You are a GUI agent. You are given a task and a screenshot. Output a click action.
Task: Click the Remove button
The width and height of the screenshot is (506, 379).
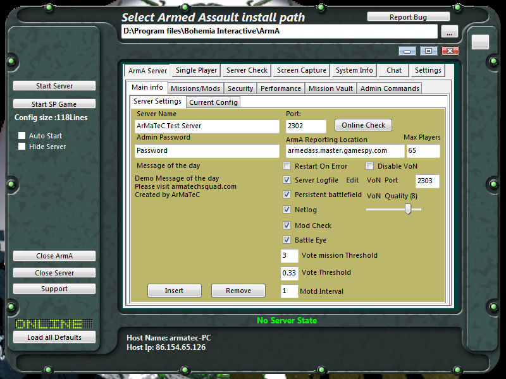pyautogui.click(x=238, y=291)
